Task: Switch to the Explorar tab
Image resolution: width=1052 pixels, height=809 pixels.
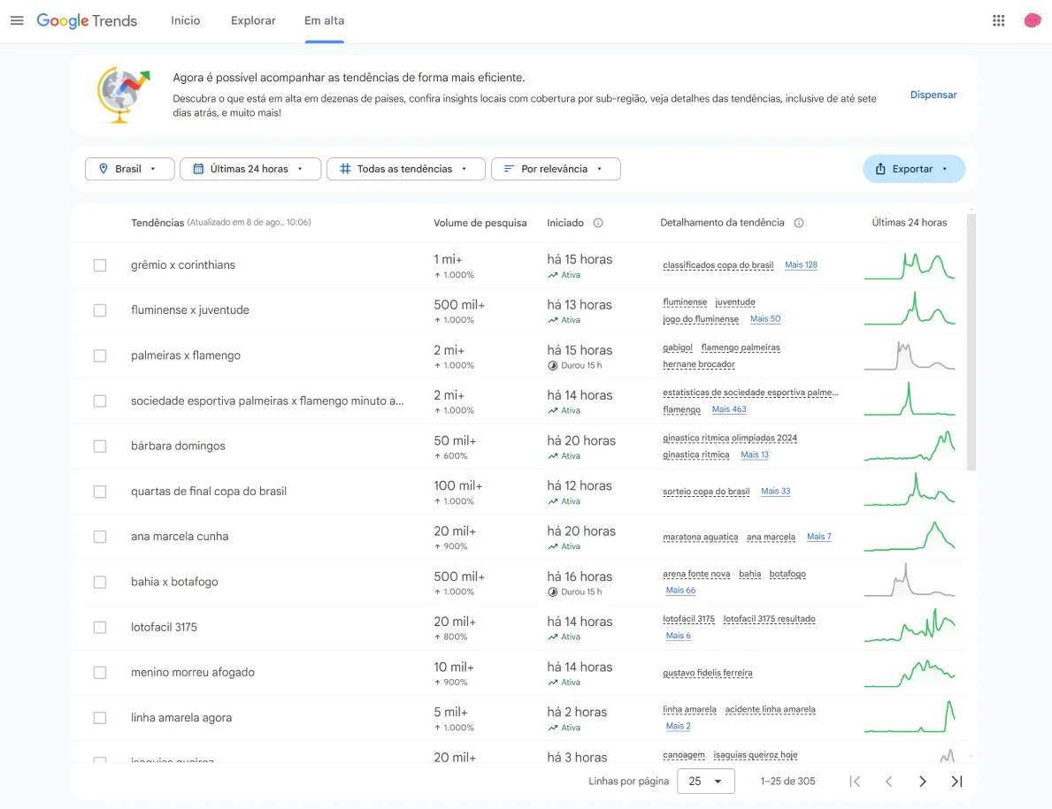Action: coord(253,21)
